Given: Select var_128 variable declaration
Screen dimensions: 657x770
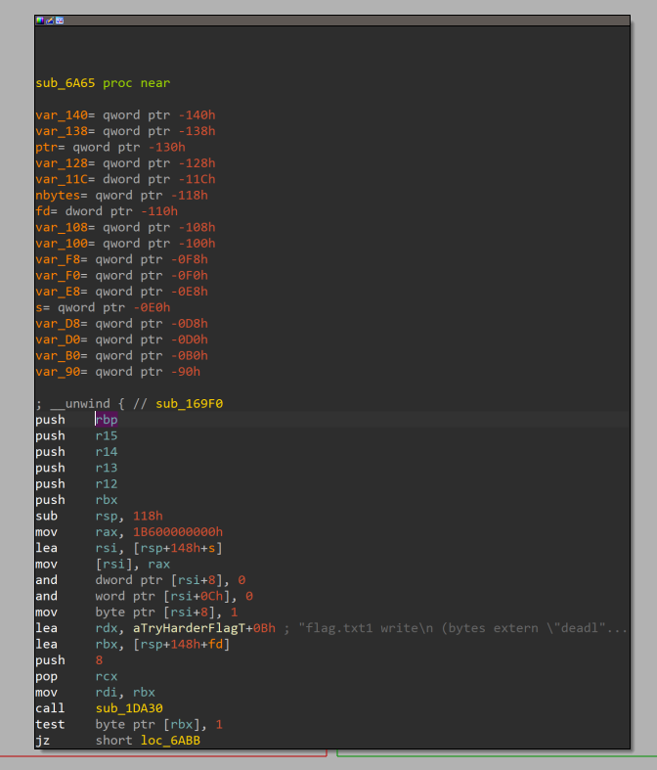Looking at the screenshot, I should click(x=125, y=163).
